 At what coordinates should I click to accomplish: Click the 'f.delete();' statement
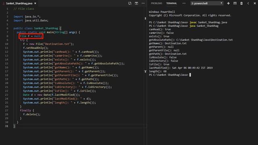[32, 114]
